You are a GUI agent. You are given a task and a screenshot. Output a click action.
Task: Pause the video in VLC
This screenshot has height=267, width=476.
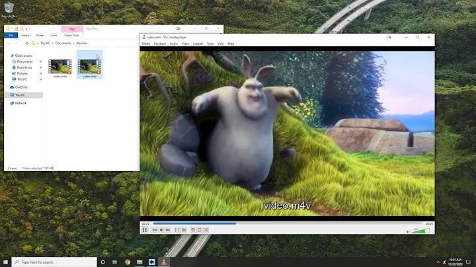click(145, 230)
